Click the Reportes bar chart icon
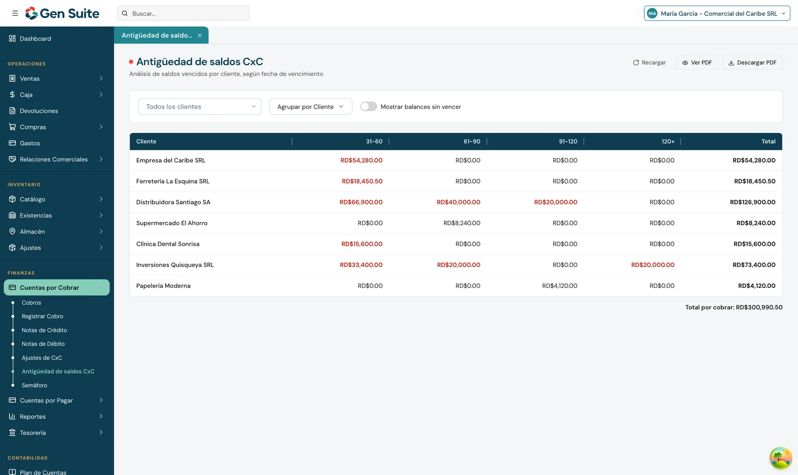Viewport: 798px width, 475px height. [x=12, y=416]
